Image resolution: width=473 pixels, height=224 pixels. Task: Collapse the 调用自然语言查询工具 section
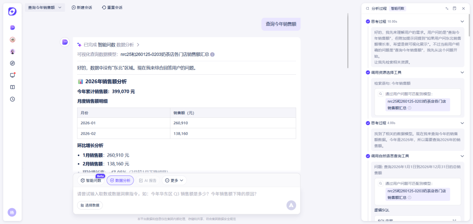(462, 156)
